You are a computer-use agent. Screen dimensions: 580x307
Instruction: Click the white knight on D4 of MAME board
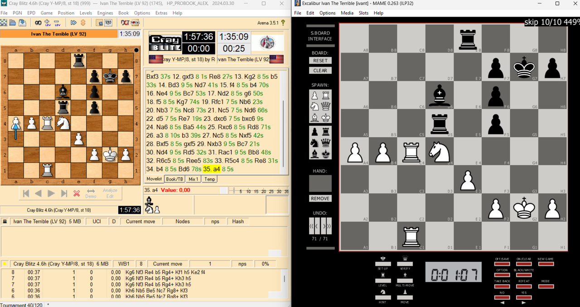pyautogui.click(x=439, y=151)
